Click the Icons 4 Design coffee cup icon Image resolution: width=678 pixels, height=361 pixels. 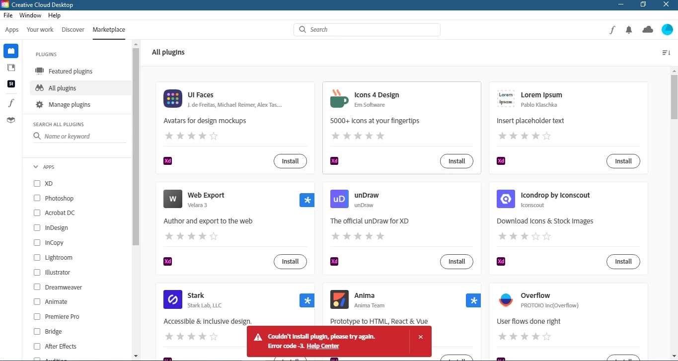339,99
